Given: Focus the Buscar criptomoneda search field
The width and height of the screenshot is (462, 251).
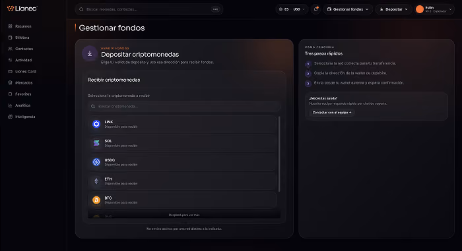Looking at the screenshot, I should 184,106.
